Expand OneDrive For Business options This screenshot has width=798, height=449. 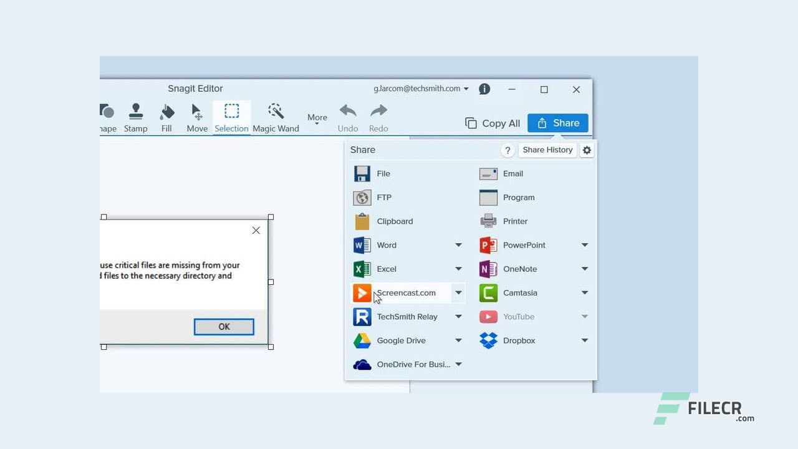[x=458, y=364]
